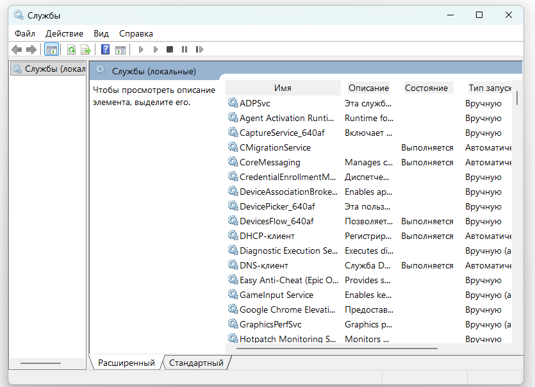The image size is (535, 387).
Task: Select the Google Chrome Elevati... service row
Action: click(370, 309)
